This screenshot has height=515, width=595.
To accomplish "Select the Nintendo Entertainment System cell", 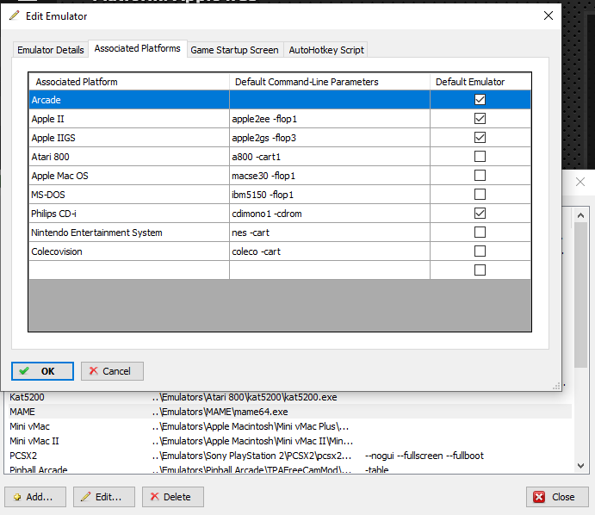I will (129, 233).
